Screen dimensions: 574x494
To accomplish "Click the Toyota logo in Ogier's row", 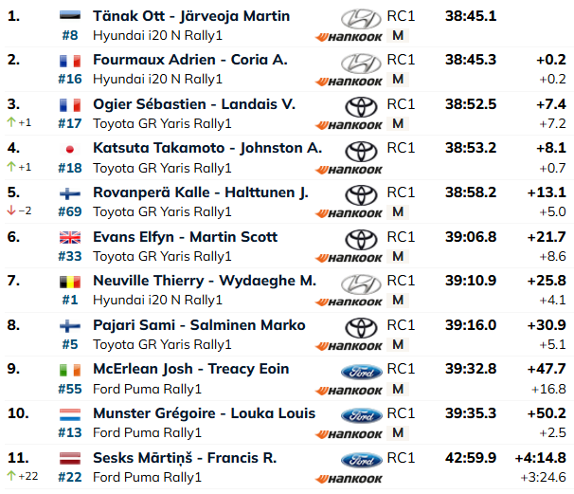I will tap(361, 107).
